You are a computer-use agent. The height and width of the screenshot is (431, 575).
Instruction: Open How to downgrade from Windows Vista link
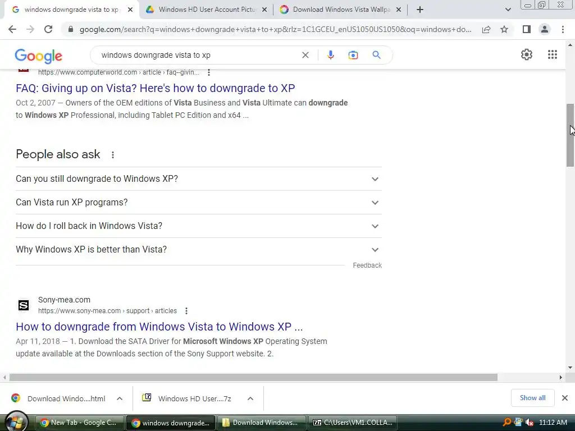pos(159,327)
